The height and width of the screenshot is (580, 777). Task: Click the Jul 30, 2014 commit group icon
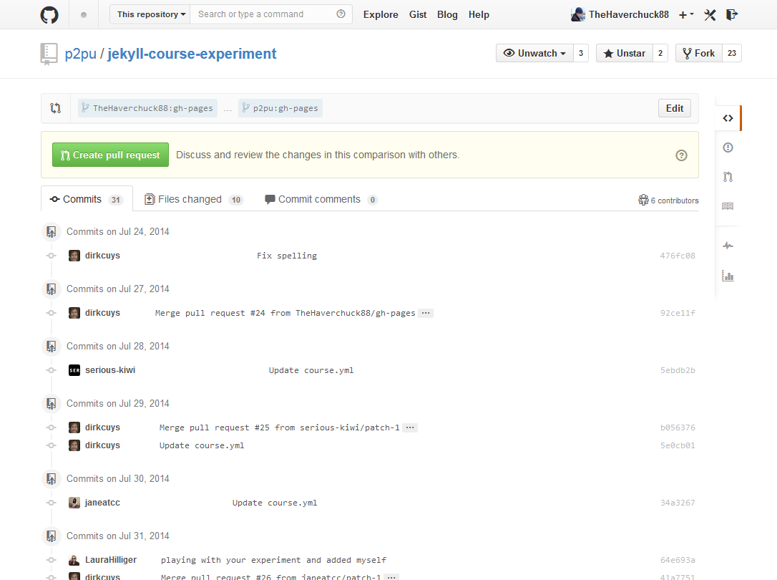(x=51, y=478)
